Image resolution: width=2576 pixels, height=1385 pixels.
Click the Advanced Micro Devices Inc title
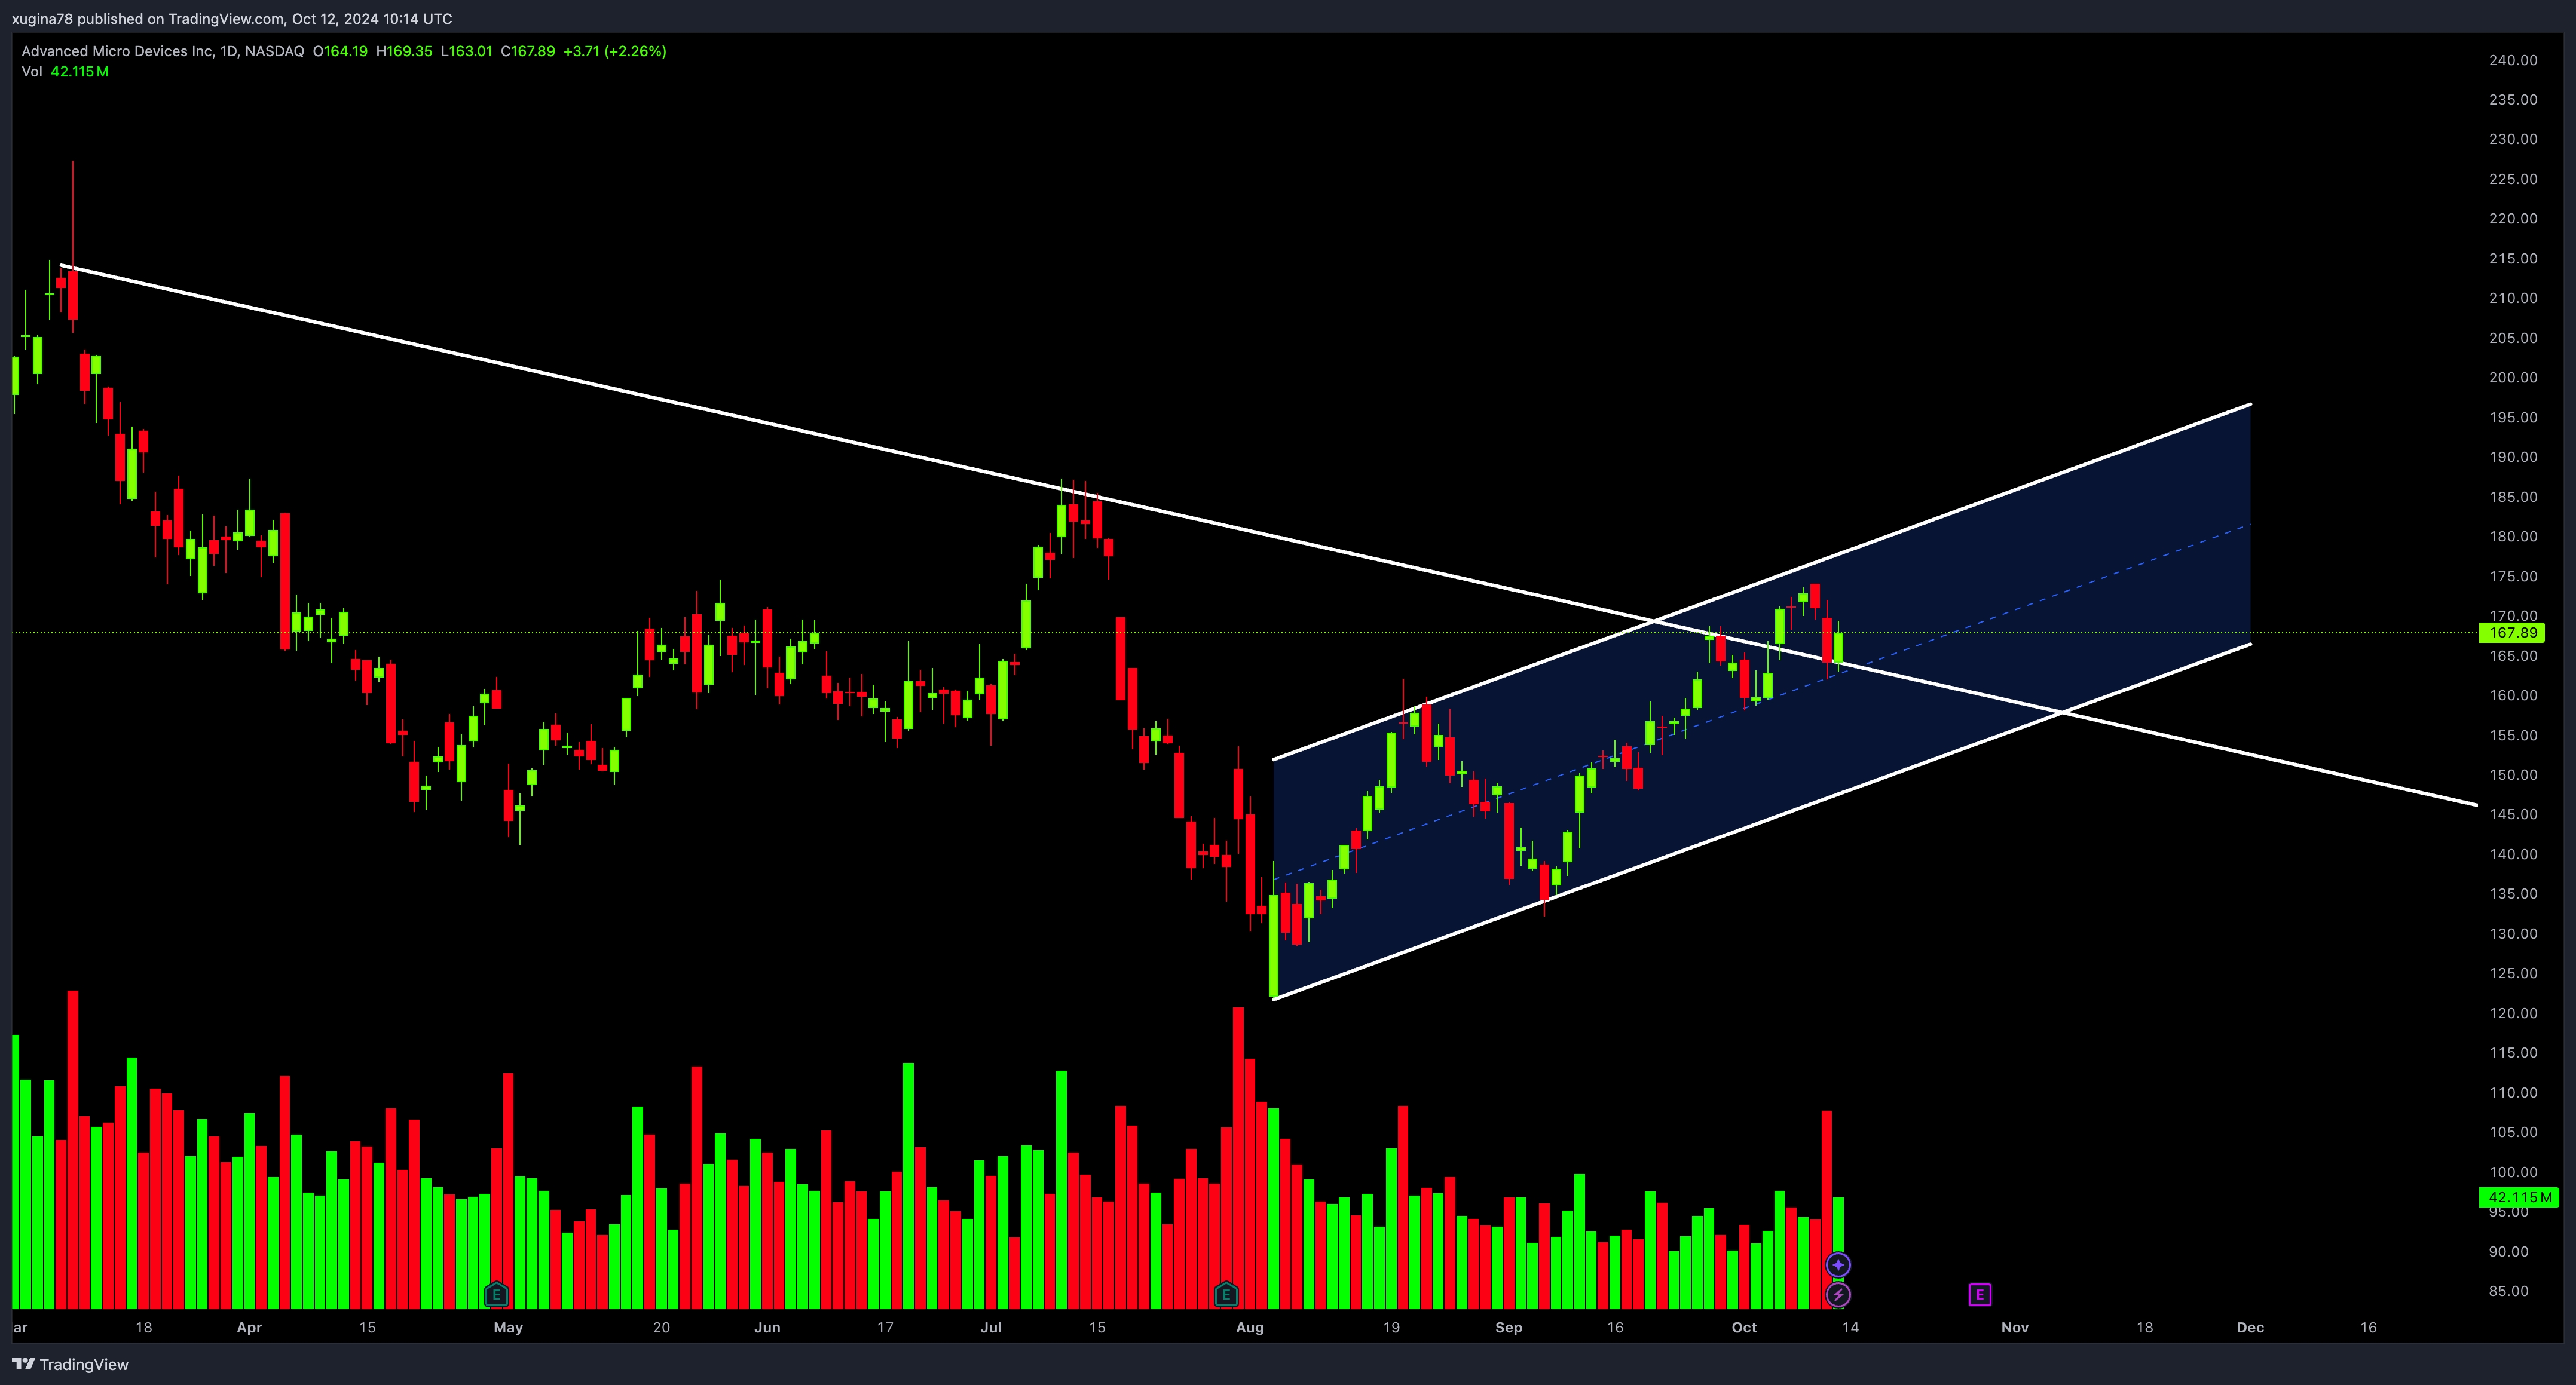(x=118, y=51)
